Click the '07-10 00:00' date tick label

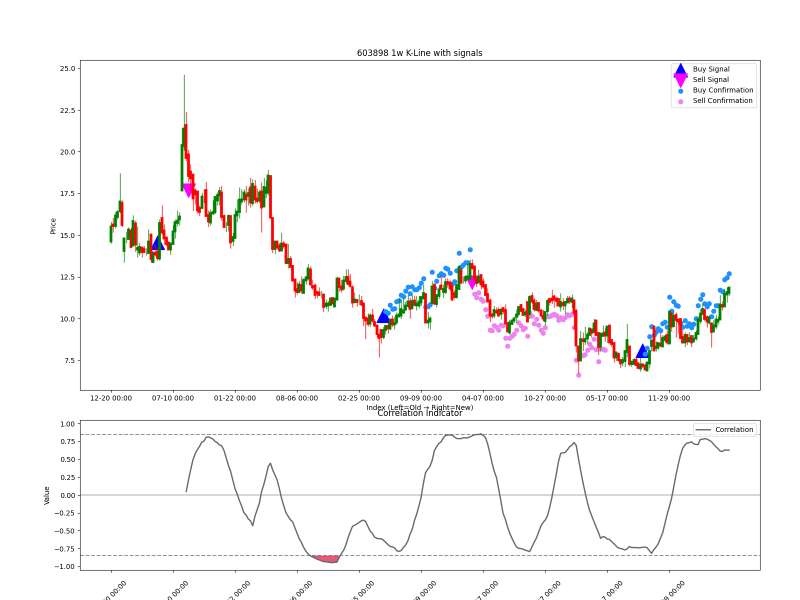[173, 398]
